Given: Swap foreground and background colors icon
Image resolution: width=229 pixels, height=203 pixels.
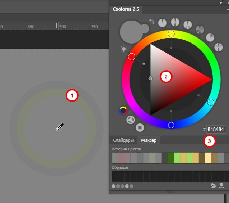Looking at the screenshot, I should pos(152,21).
